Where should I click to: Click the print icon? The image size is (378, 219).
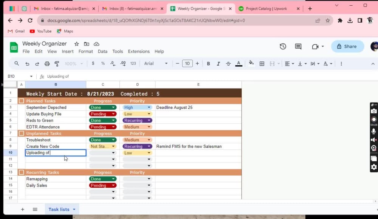[x=47, y=63]
